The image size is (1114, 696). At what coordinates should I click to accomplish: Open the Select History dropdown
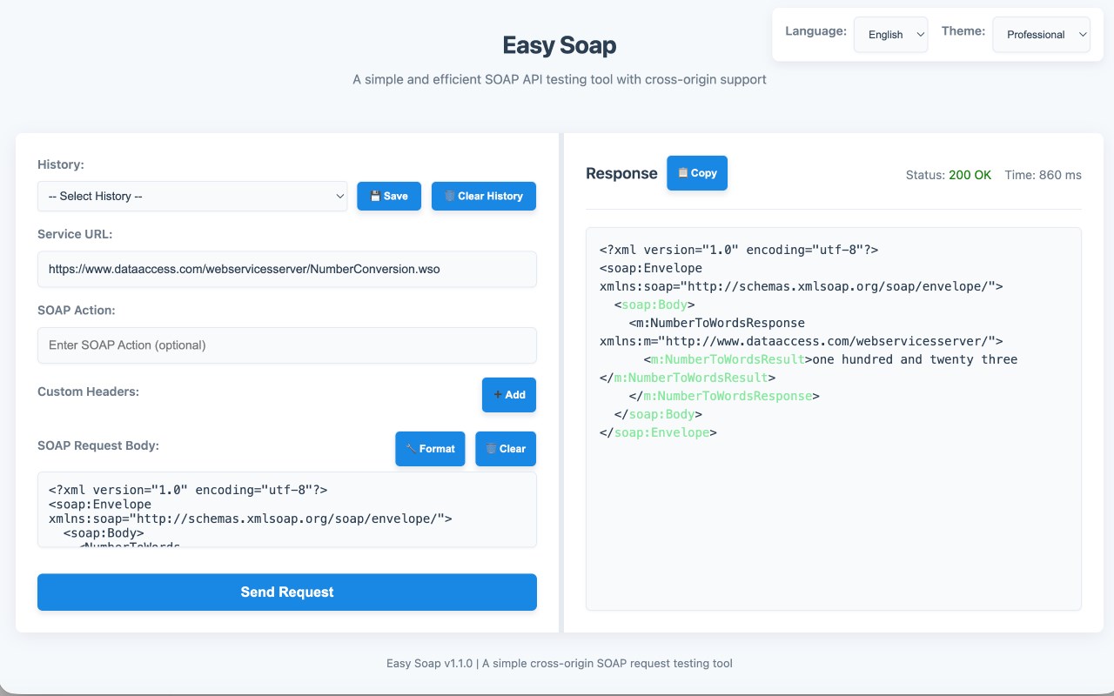pyautogui.click(x=192, y=196)
